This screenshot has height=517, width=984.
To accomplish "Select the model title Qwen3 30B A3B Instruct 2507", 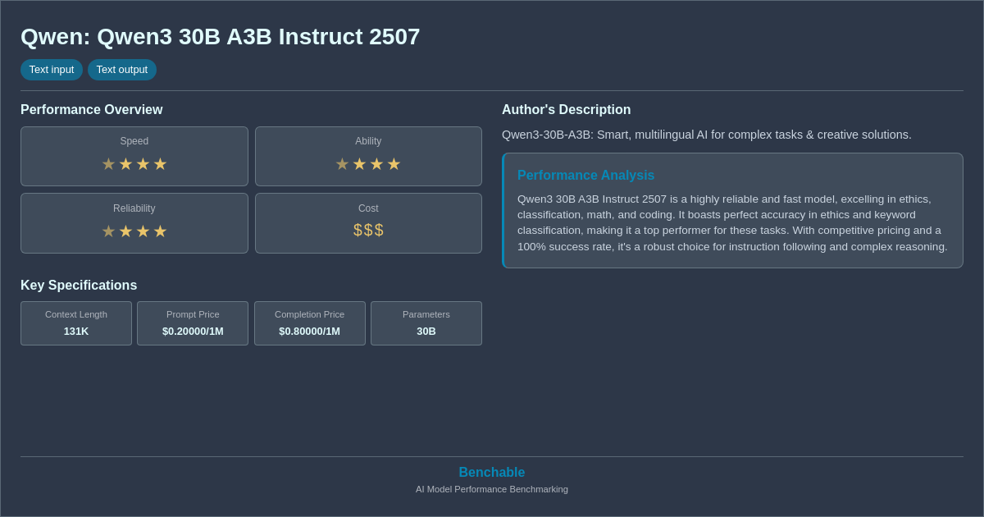I will [x=220, y=37].
